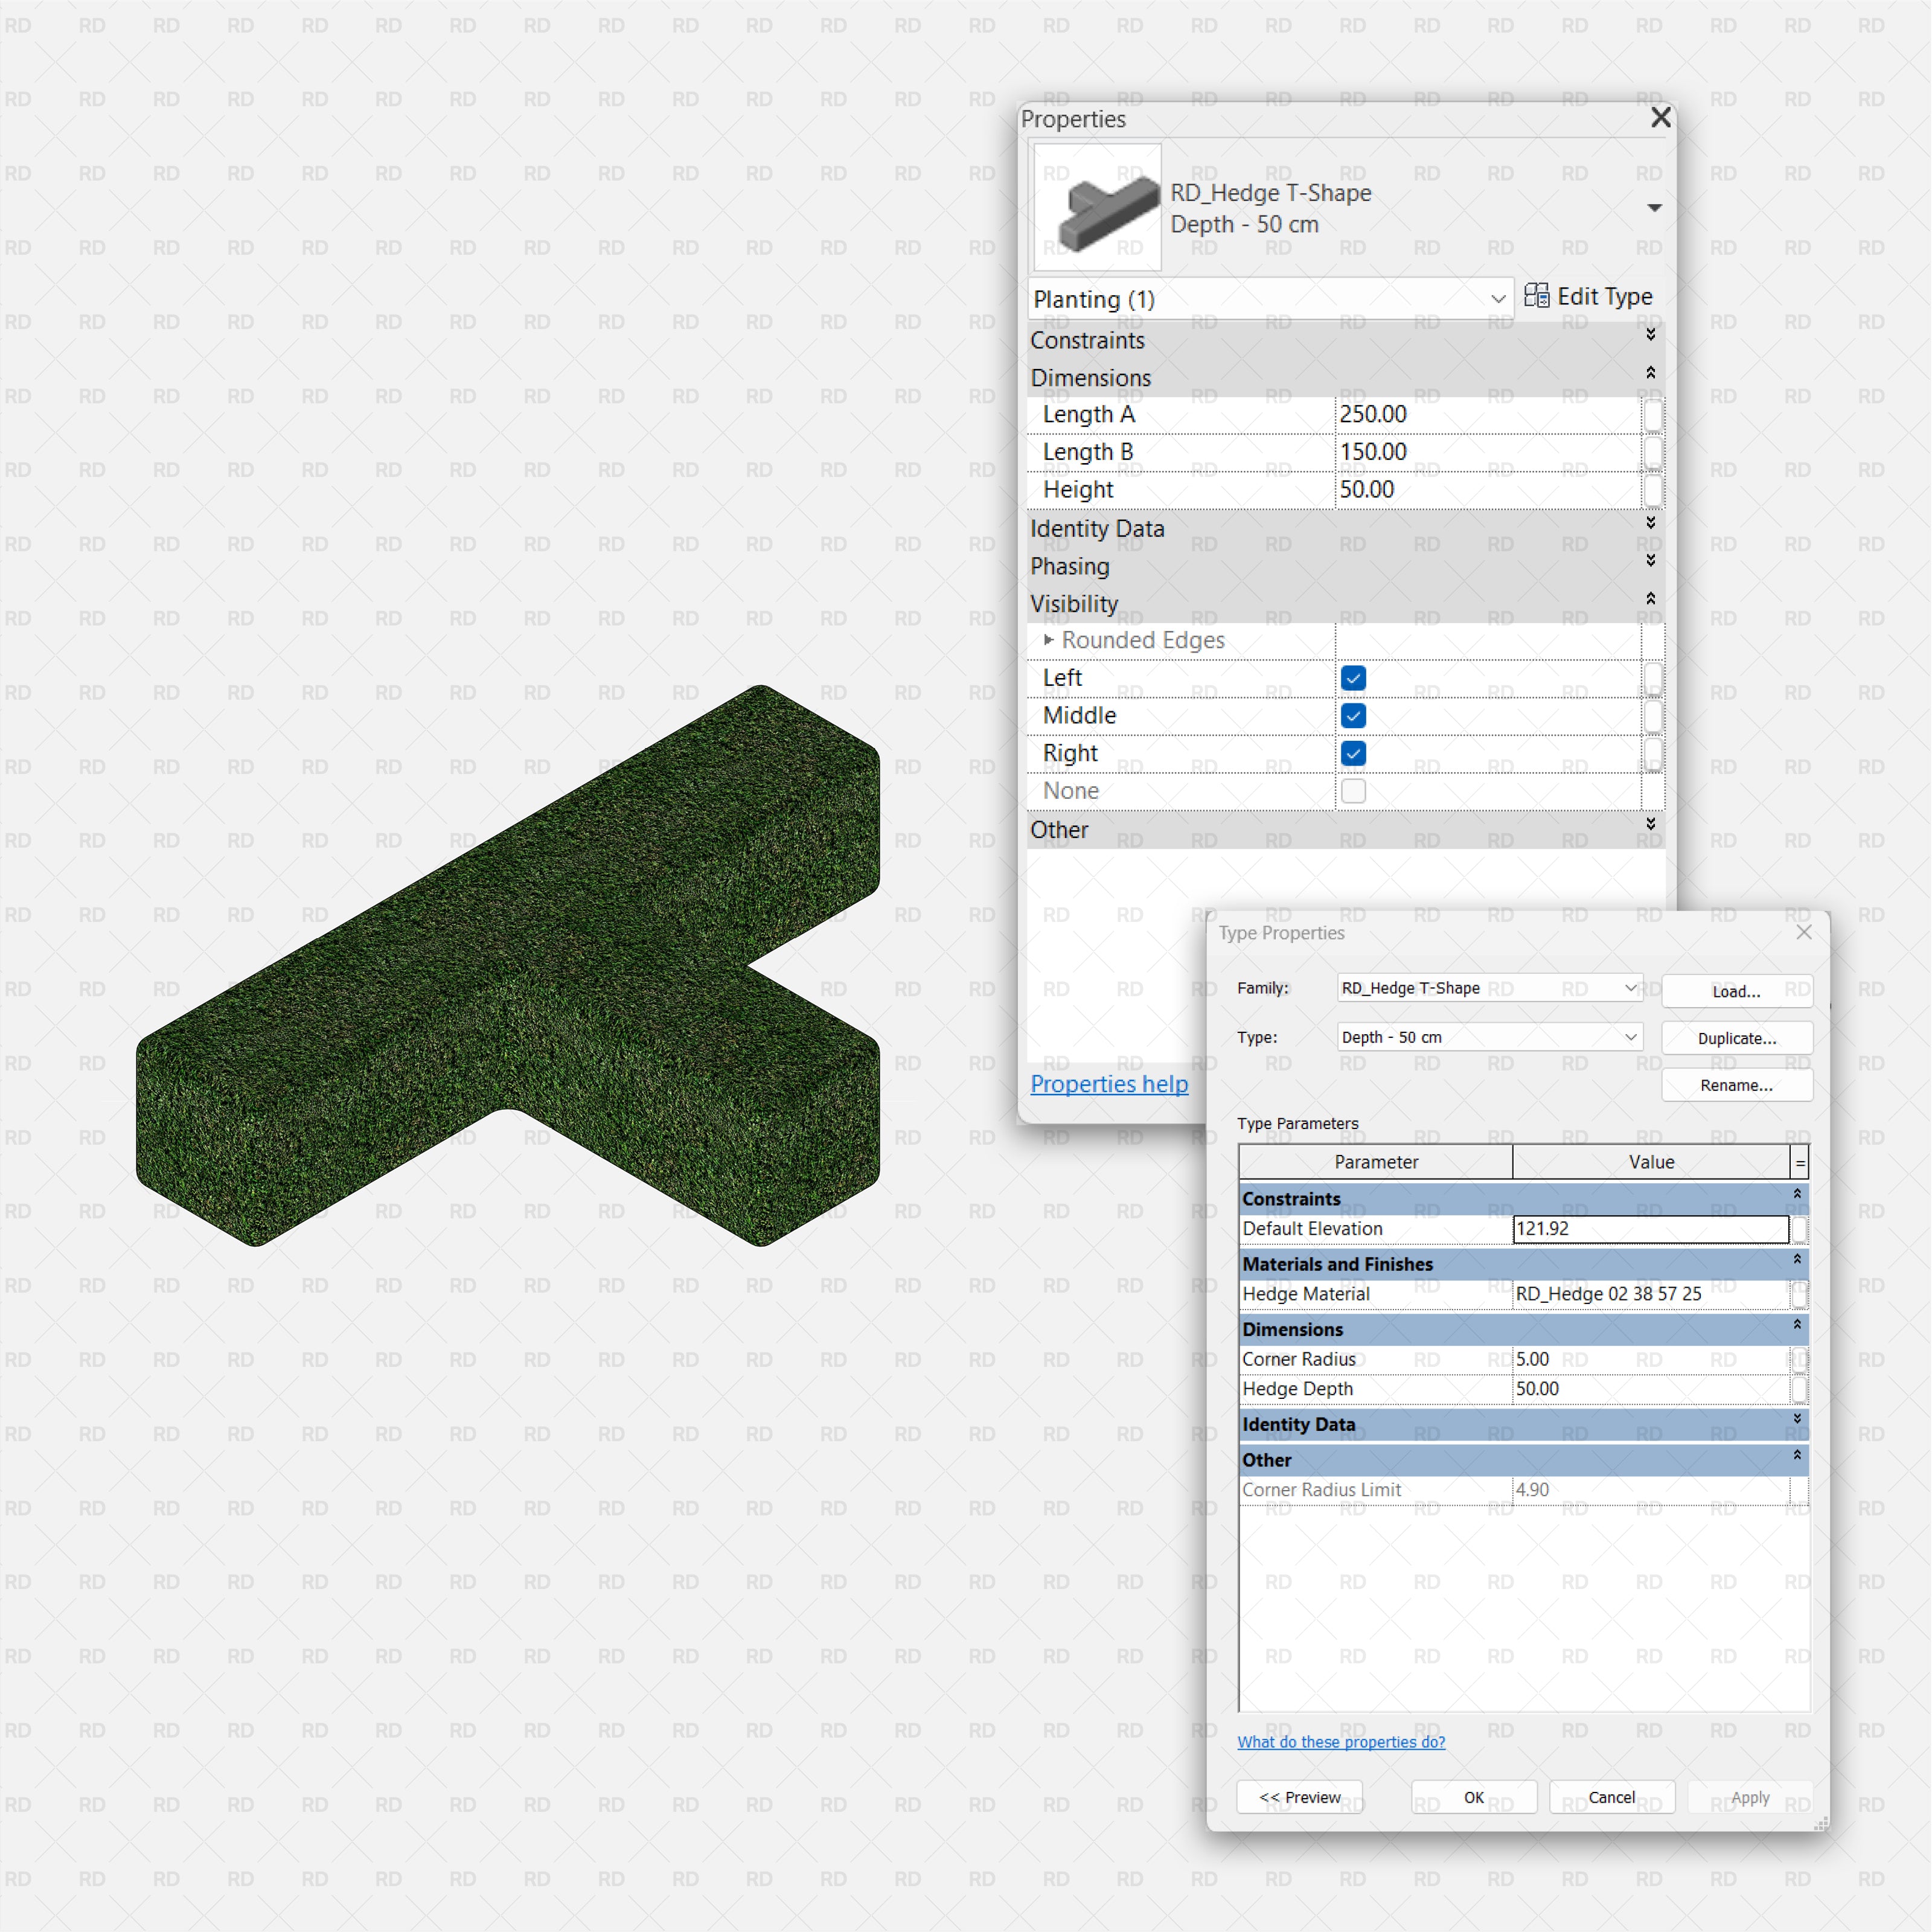Close the Type Properties dialog
Screen dimensions: 1932x1932
point(1803,932)
